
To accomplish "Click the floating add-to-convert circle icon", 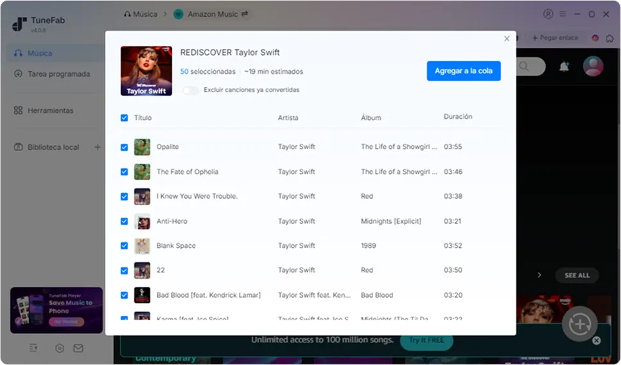I will 580,324.
